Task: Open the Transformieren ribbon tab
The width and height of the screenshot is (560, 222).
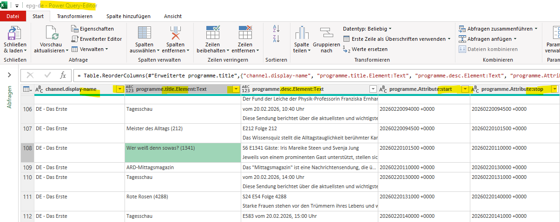Action: (x=74, y=16)
